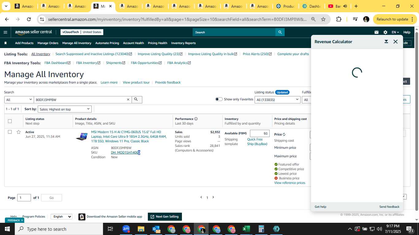This screenshot has height=235, width=419.
Task: Open the Add Products menu
Action: (x=24, y=43)
